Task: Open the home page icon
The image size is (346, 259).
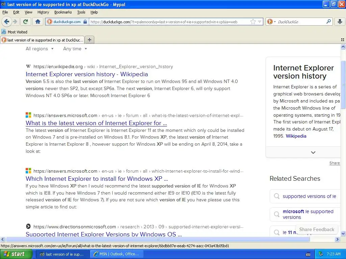Action: coord(38,22)
